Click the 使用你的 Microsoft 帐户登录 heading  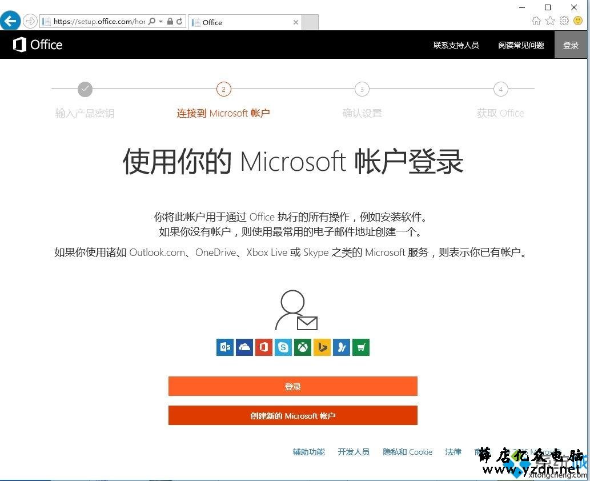(293, 162)
